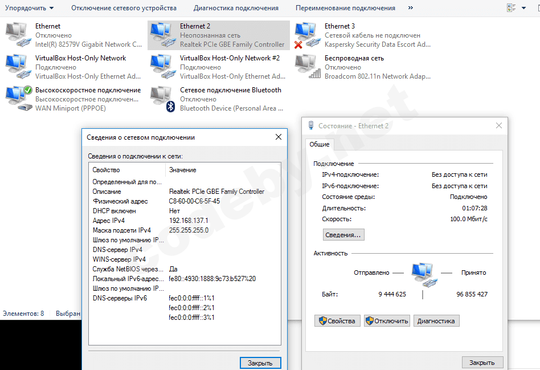Click value fec0:0:0:ffff::3%1
540x370 pixels.
click(191, 317)
